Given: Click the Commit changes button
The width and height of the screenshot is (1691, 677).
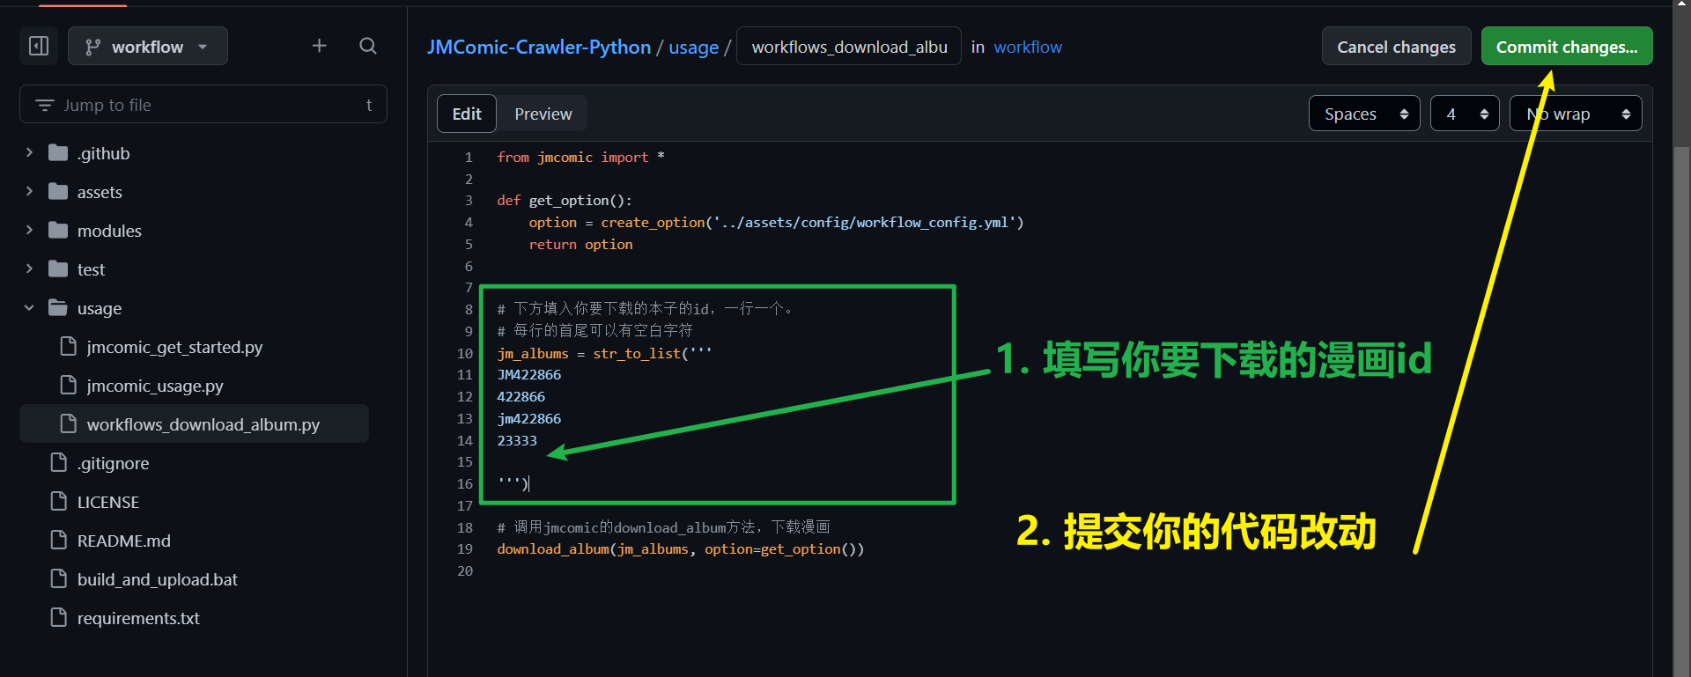Looking at the screenshot, I should (1566, 47).
